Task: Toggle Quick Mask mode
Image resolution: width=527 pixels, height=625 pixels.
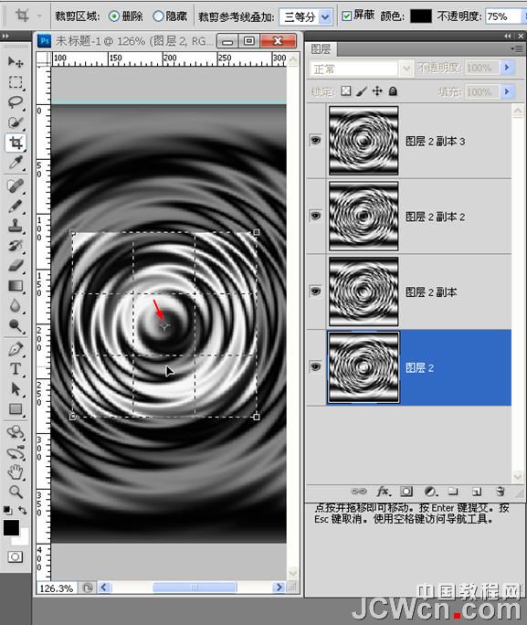Action: (16, 556)
